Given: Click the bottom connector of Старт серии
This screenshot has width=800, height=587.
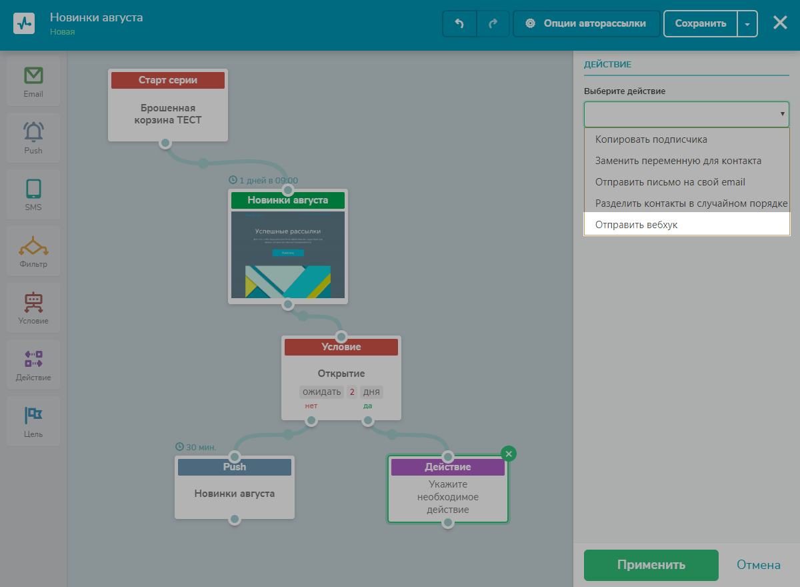Looking at the screenshot, I should pos(165,142).
